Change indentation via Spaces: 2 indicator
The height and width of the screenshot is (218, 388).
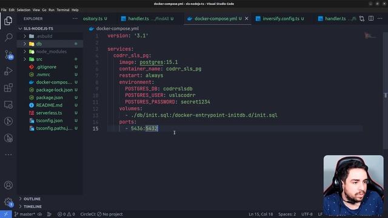tap(287, 214)
